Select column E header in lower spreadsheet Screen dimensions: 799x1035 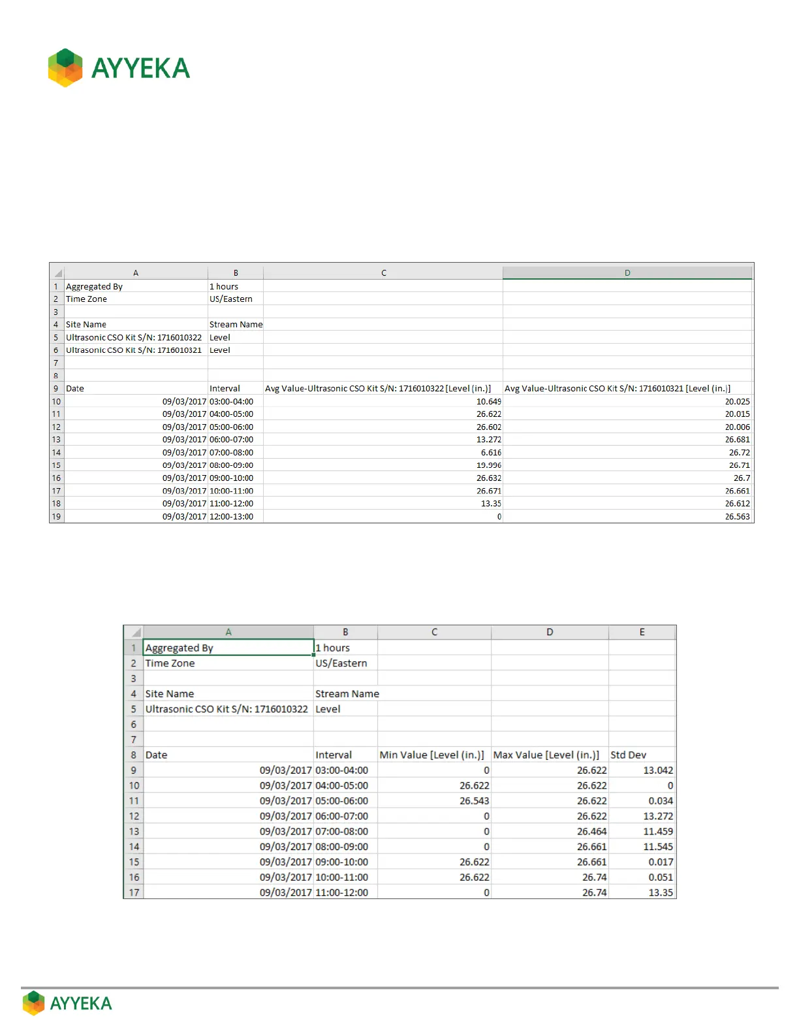[642, 632]
